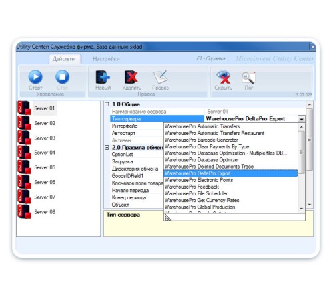333x299 pixels.
Task: Select Server 08 icon in list
Action: click(x=24, y=211)
